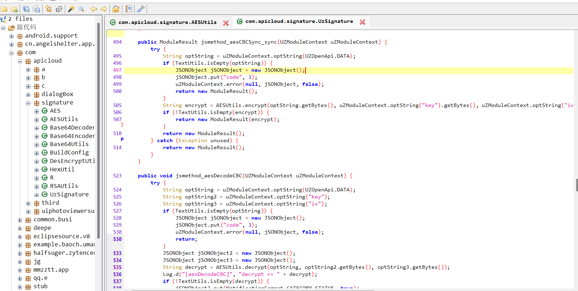This screenshot has width=578, height=291.
Task: Open text search with magic wand icon
Action: point(71,9)
